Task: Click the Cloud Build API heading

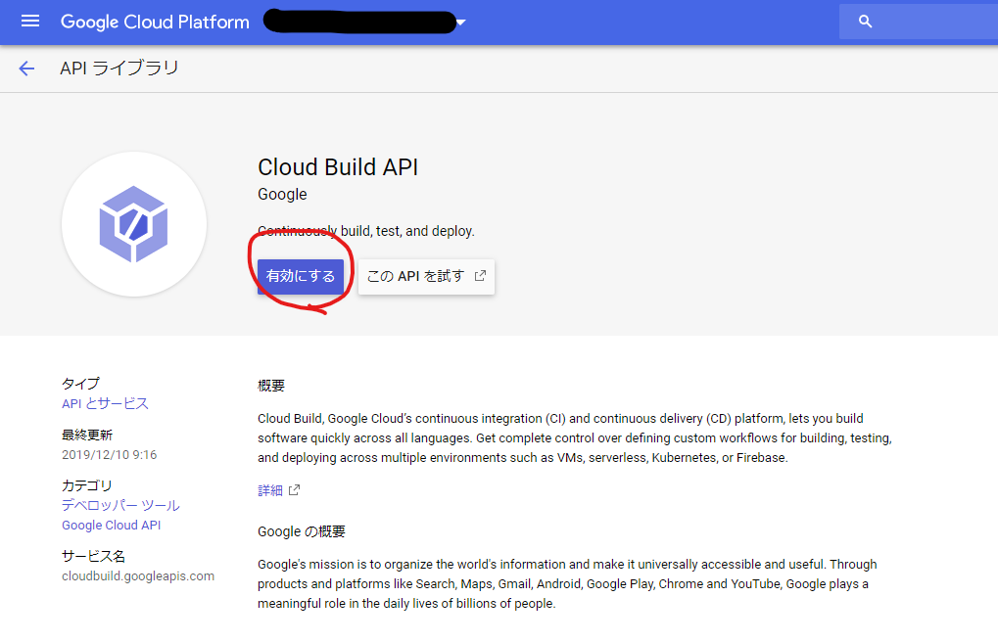Action: 338,167
